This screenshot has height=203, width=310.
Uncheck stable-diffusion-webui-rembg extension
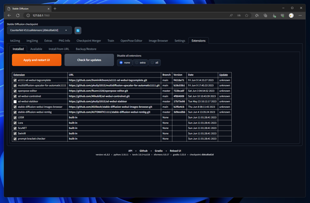[15, 112]
